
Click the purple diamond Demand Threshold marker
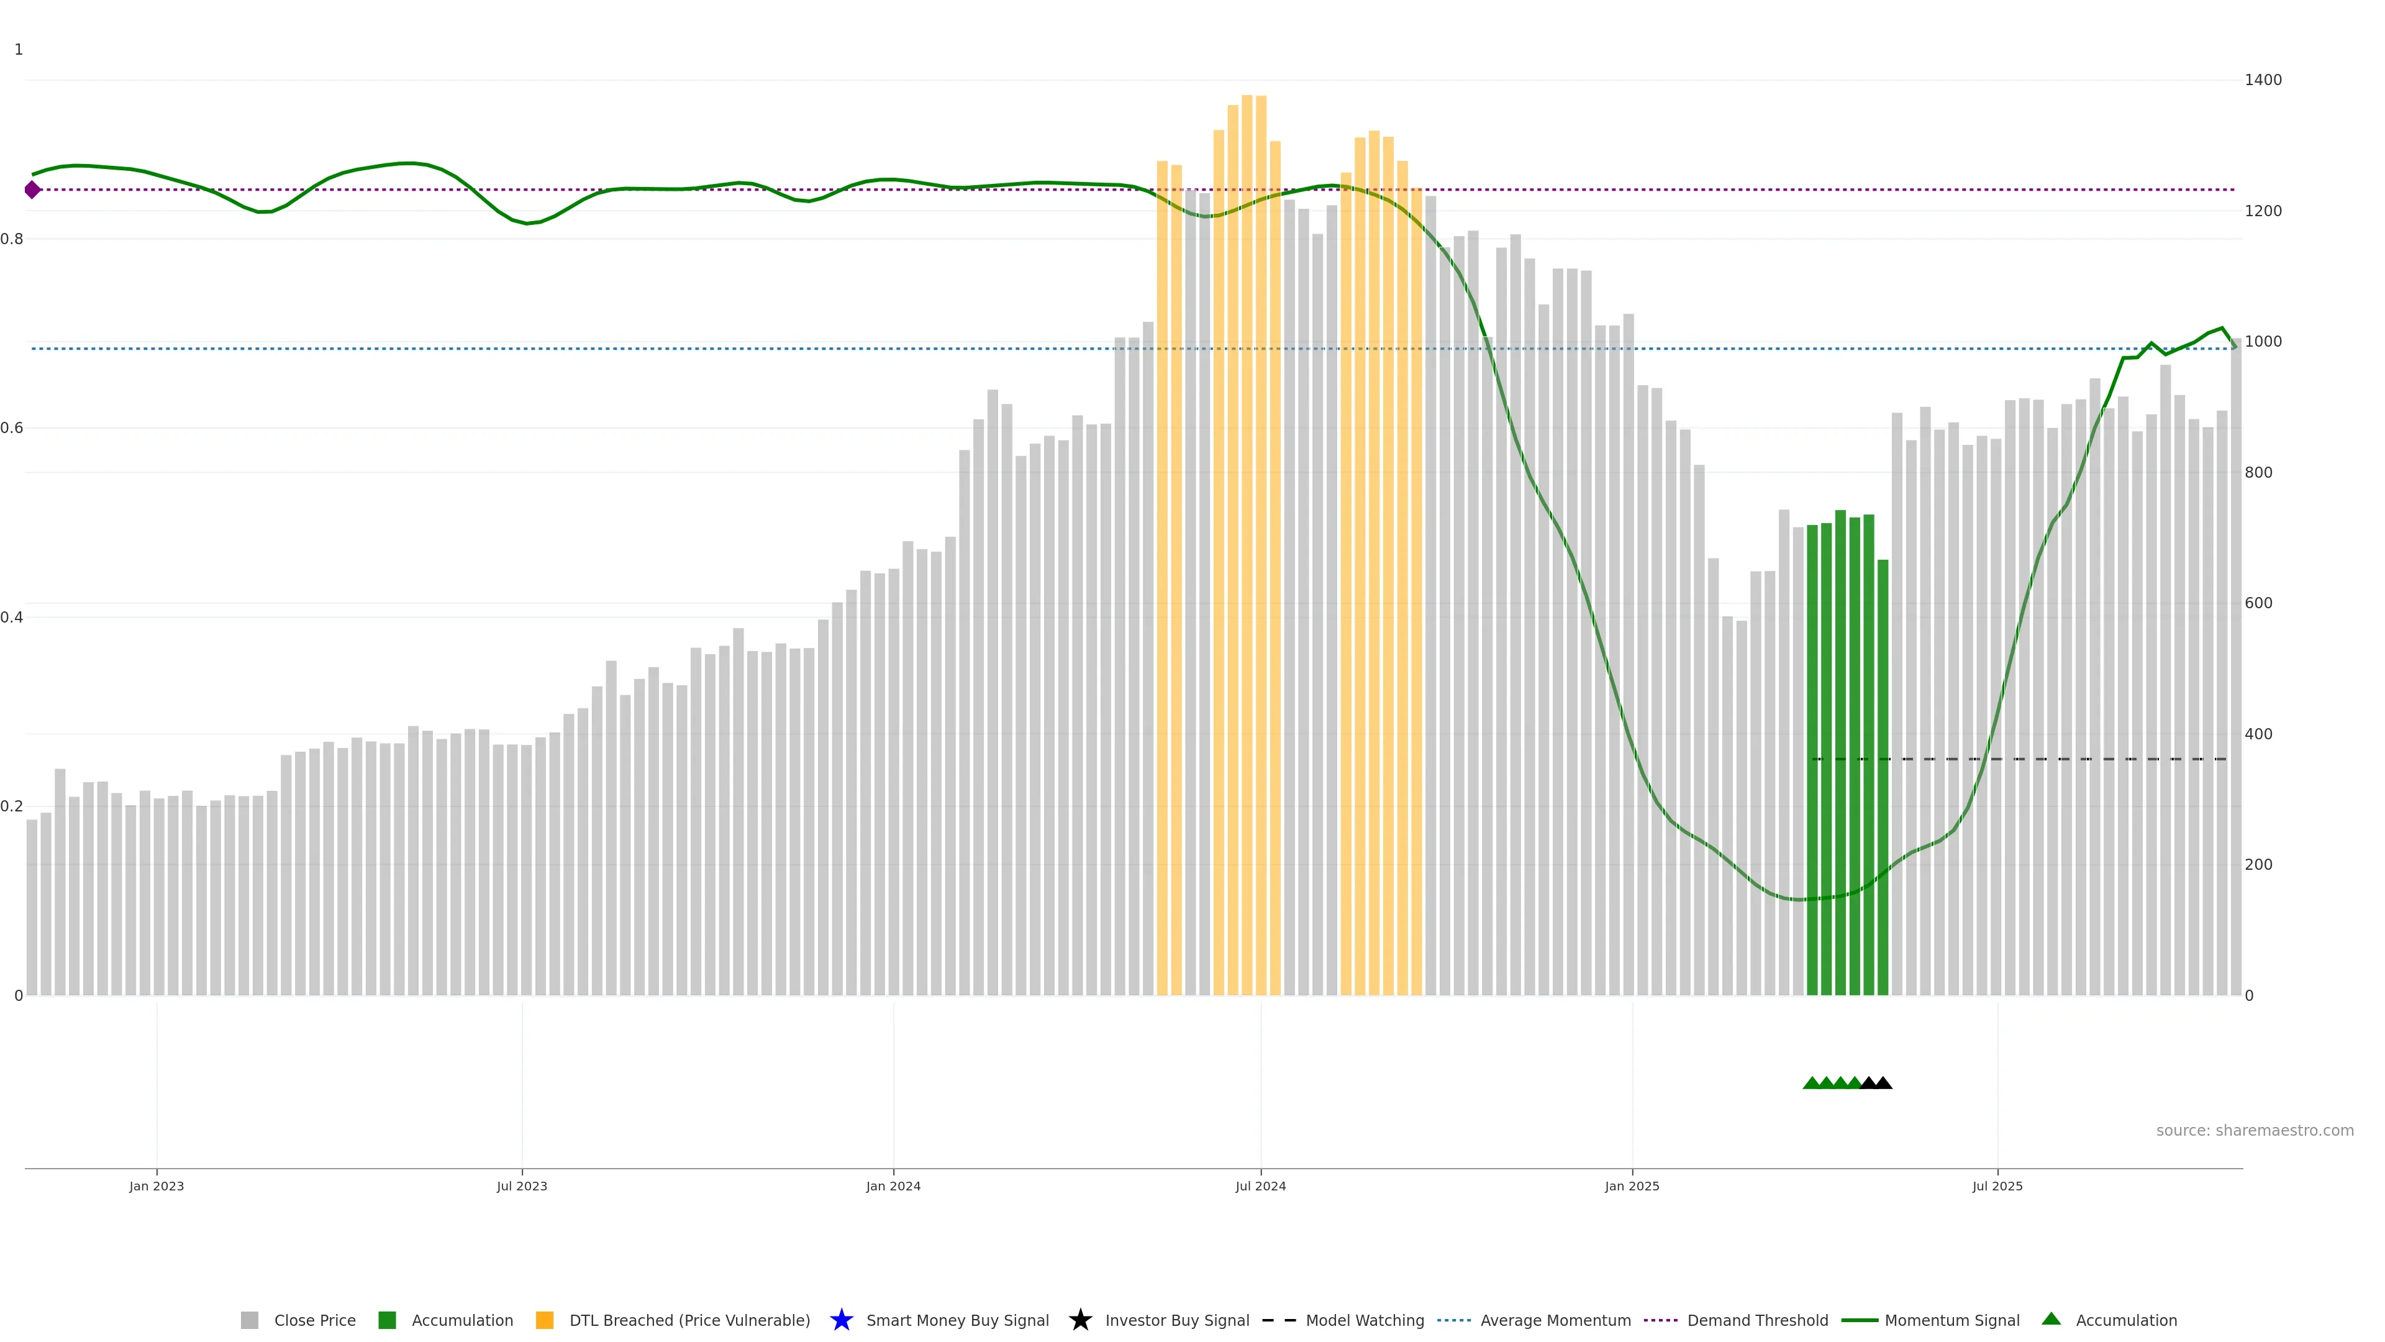32,190
